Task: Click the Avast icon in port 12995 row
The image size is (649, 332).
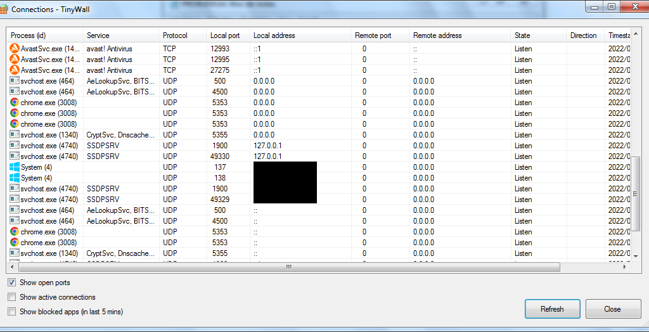Action: point(15,59)
